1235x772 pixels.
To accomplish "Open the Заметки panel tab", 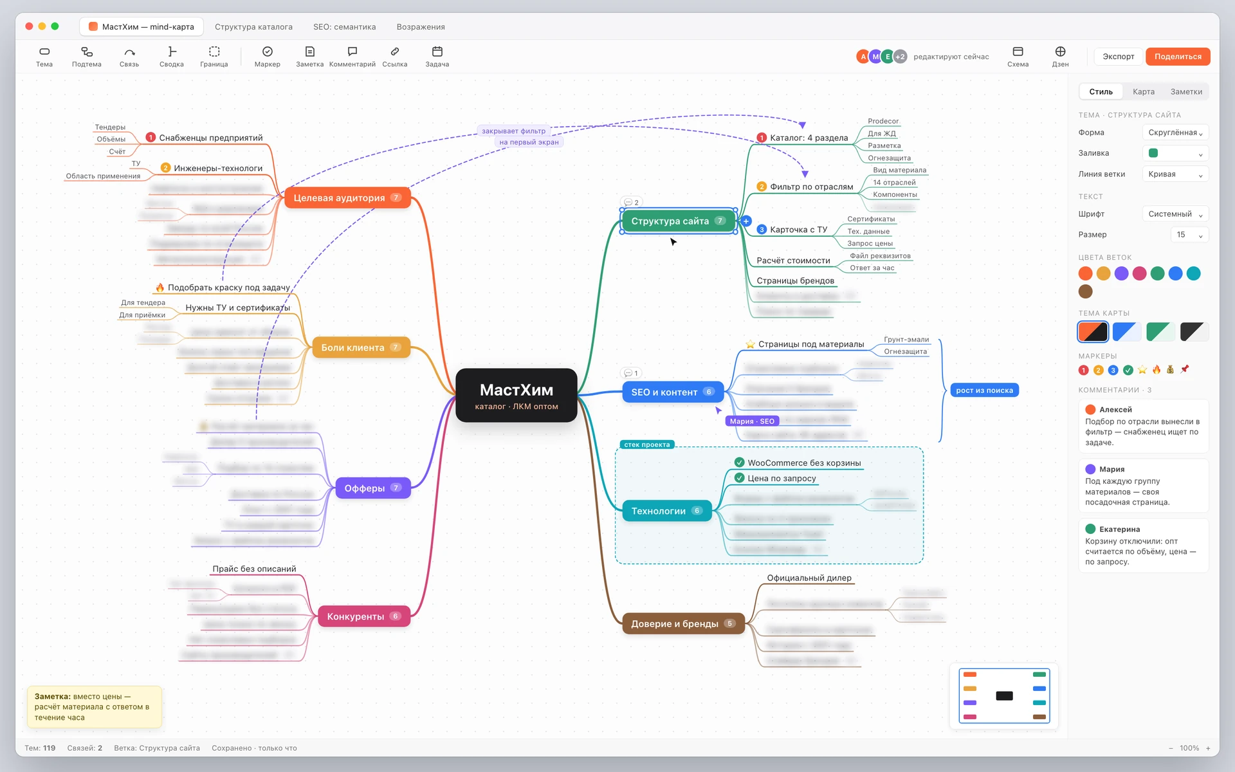I will click(1186, 92).
